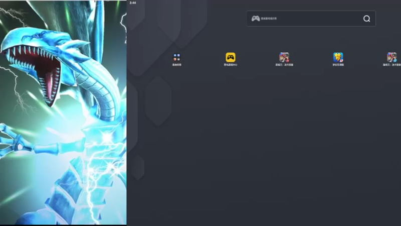The height and width of the screenshot is (226, 401).
Task: Click the magnifier search icon
Action: 366,19
